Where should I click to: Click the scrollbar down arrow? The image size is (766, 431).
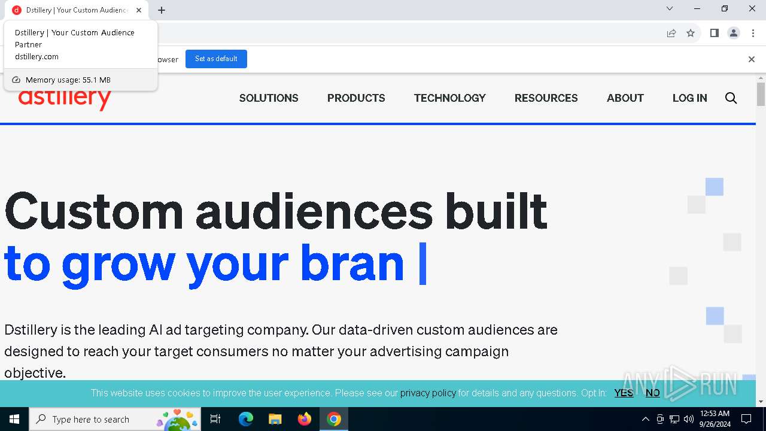(x=761, y=402)
